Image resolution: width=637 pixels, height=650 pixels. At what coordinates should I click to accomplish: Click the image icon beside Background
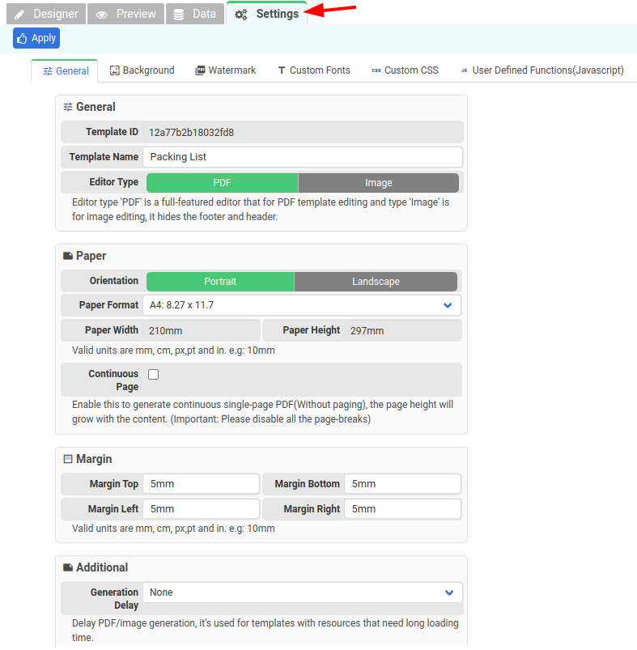tap(114, 70)
